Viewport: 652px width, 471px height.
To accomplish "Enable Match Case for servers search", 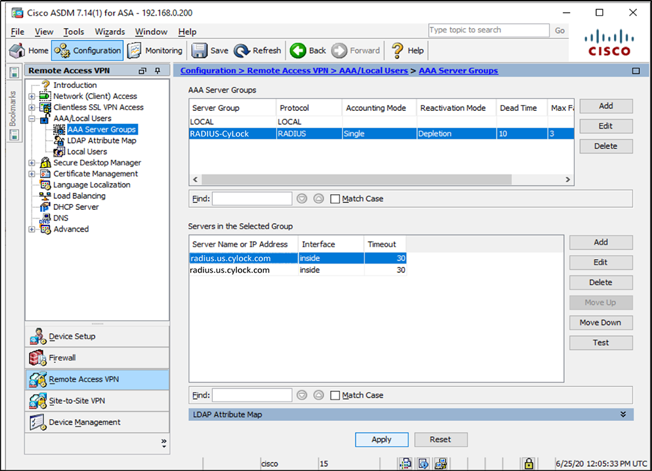I will pos(336,396).
